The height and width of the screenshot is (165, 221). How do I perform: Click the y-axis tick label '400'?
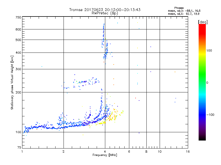[19, 53]
